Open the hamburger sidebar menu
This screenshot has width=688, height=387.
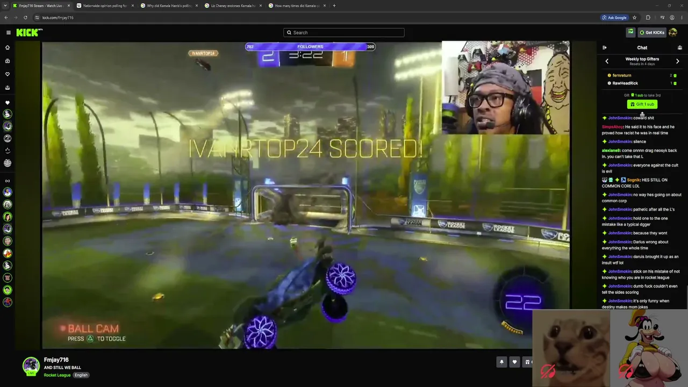point(8,32)
